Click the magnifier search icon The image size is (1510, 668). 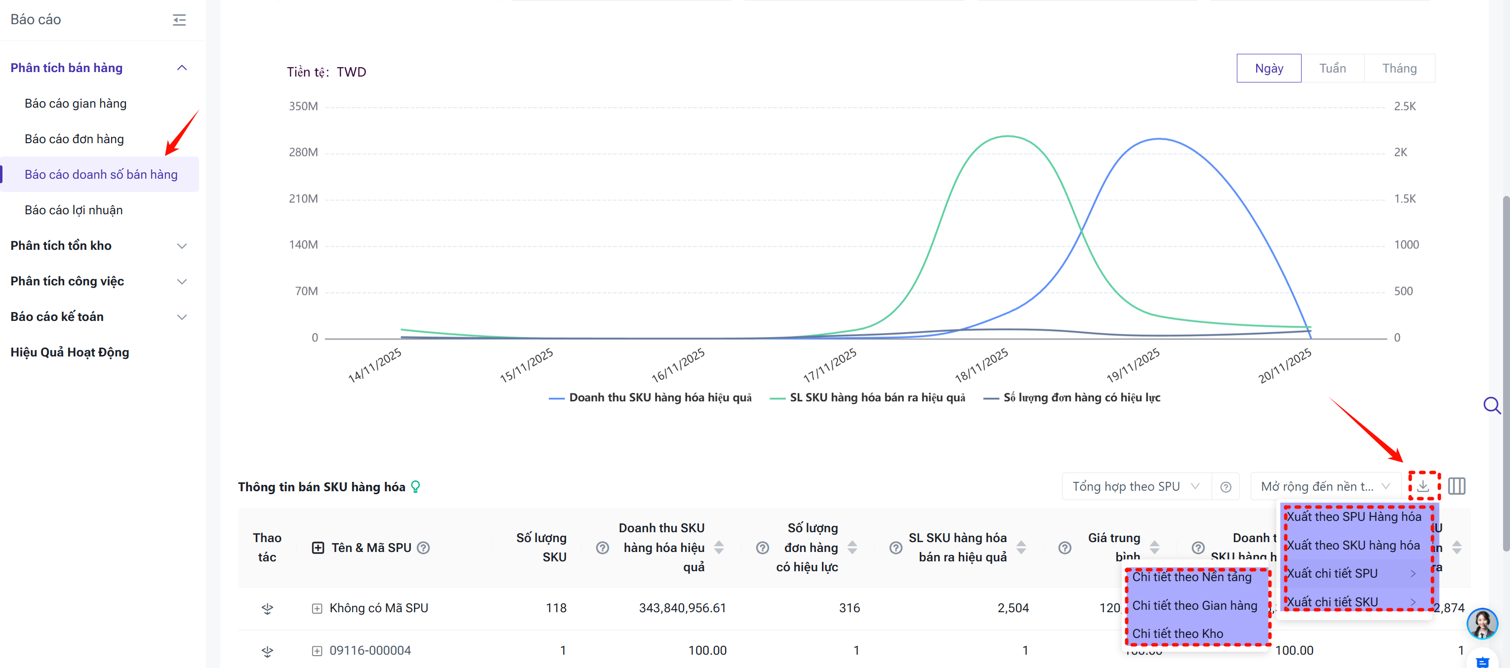[1491, 405]
